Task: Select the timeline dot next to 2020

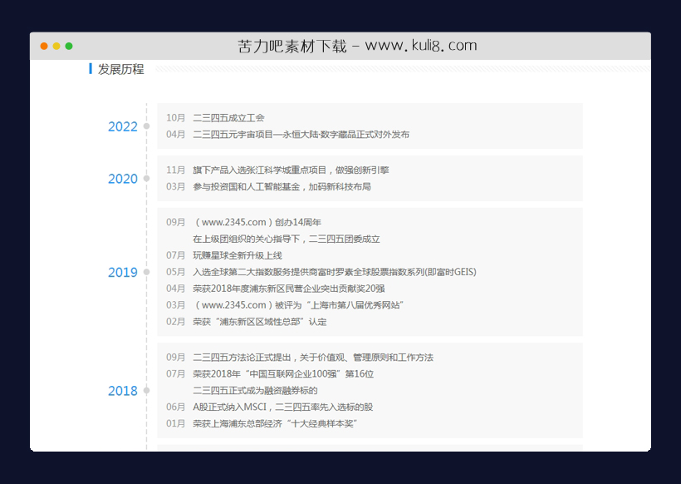Action: point(146,178)
